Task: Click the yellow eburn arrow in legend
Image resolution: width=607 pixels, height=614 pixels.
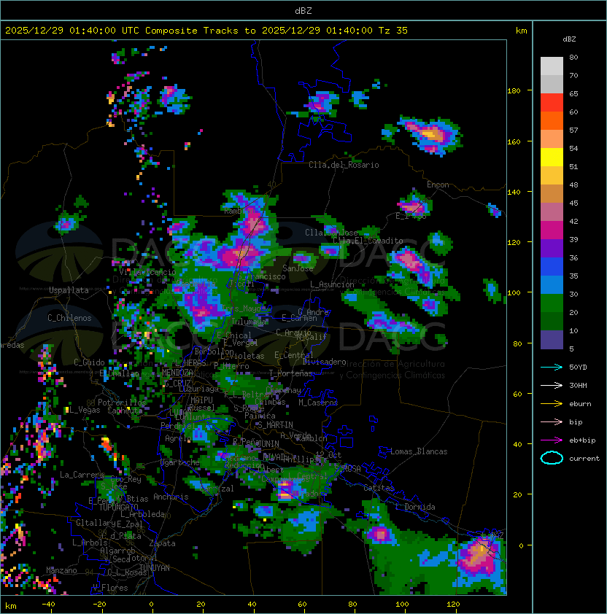Action: [552, 404]
